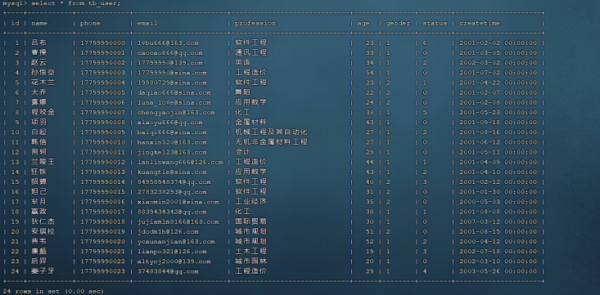Select the name '花木兰'
The height and width of the screenshot is (295, 600).
point(43,83)
